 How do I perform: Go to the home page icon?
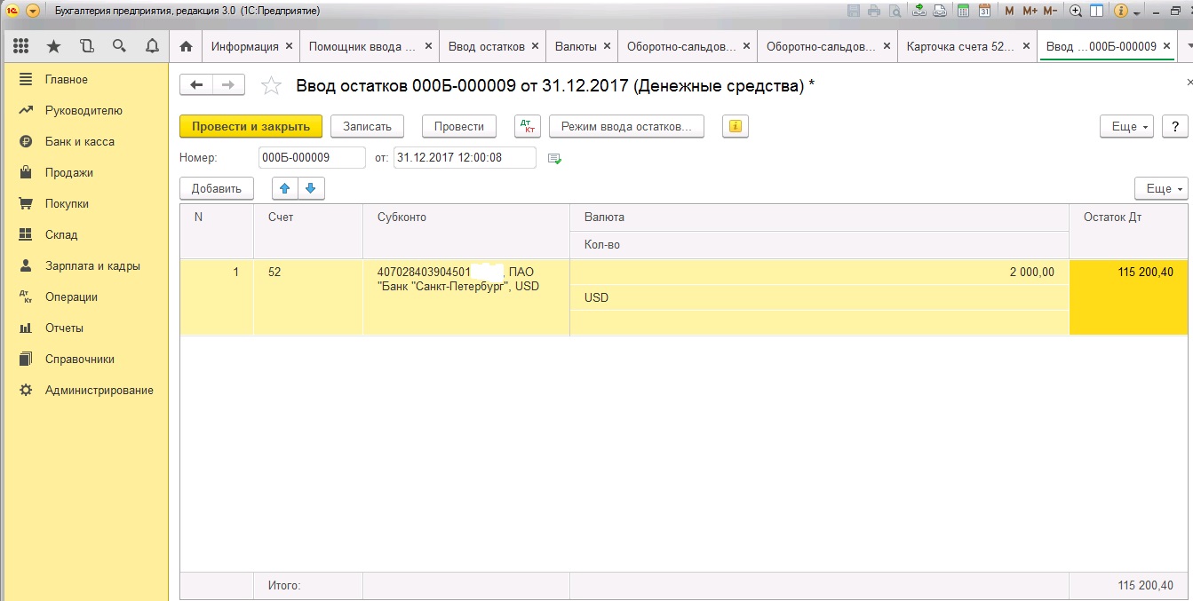coord(186,46)
